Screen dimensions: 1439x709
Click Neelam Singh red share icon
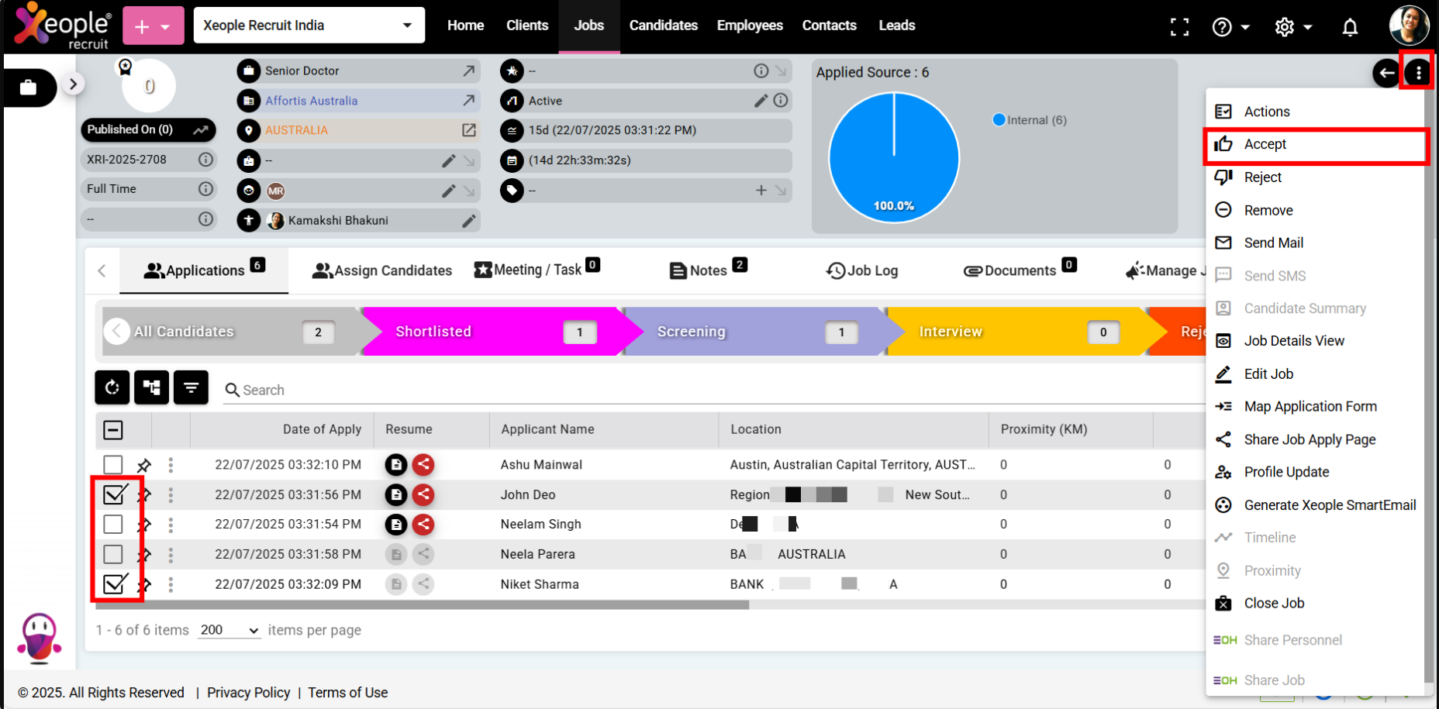pos(423,525)
